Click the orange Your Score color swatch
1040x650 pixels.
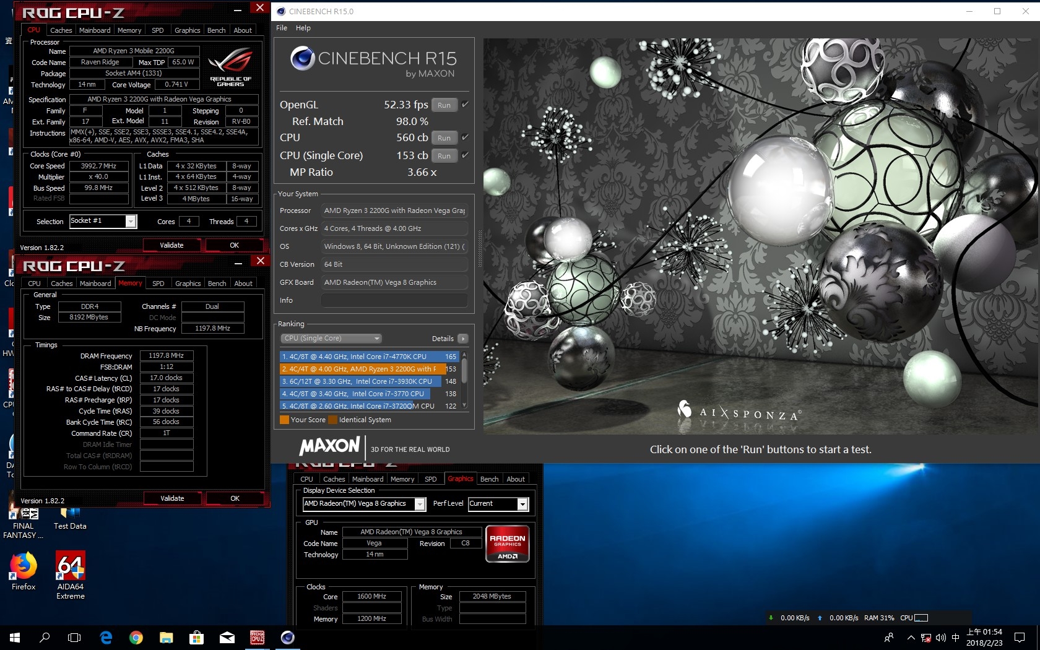284,420
